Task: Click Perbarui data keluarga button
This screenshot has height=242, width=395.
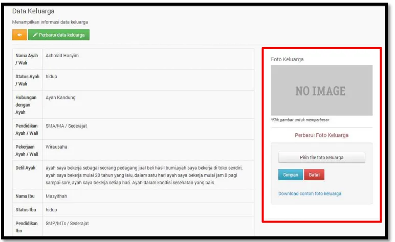Action: 59,35
